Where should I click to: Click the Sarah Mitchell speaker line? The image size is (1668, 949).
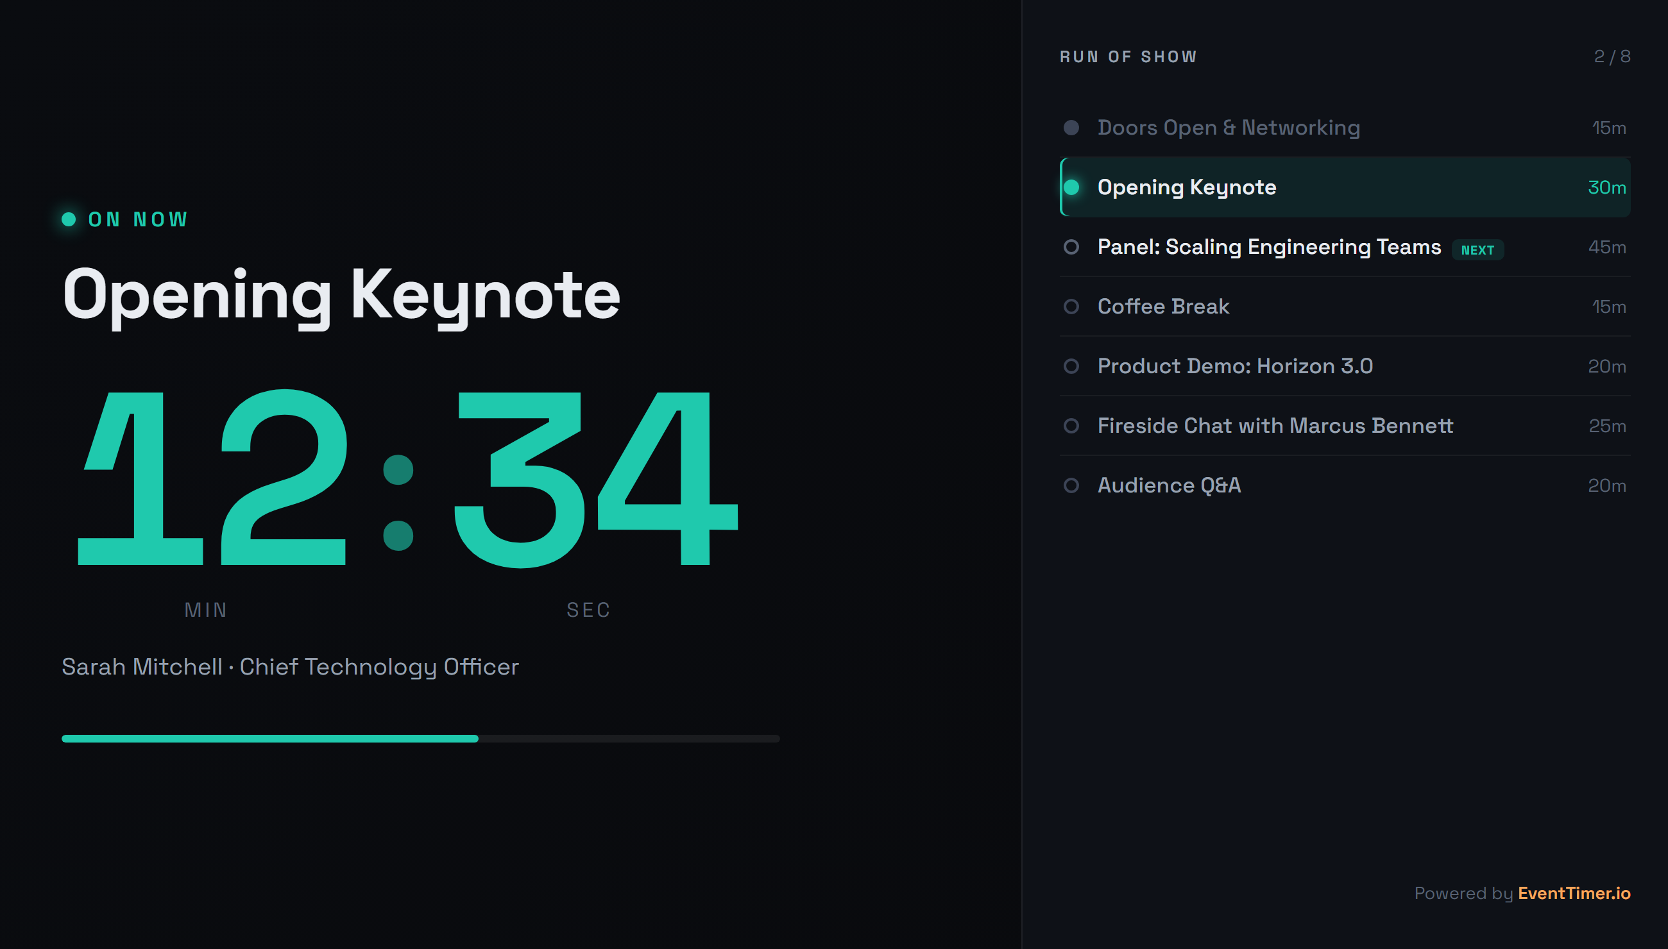[290, 668]
